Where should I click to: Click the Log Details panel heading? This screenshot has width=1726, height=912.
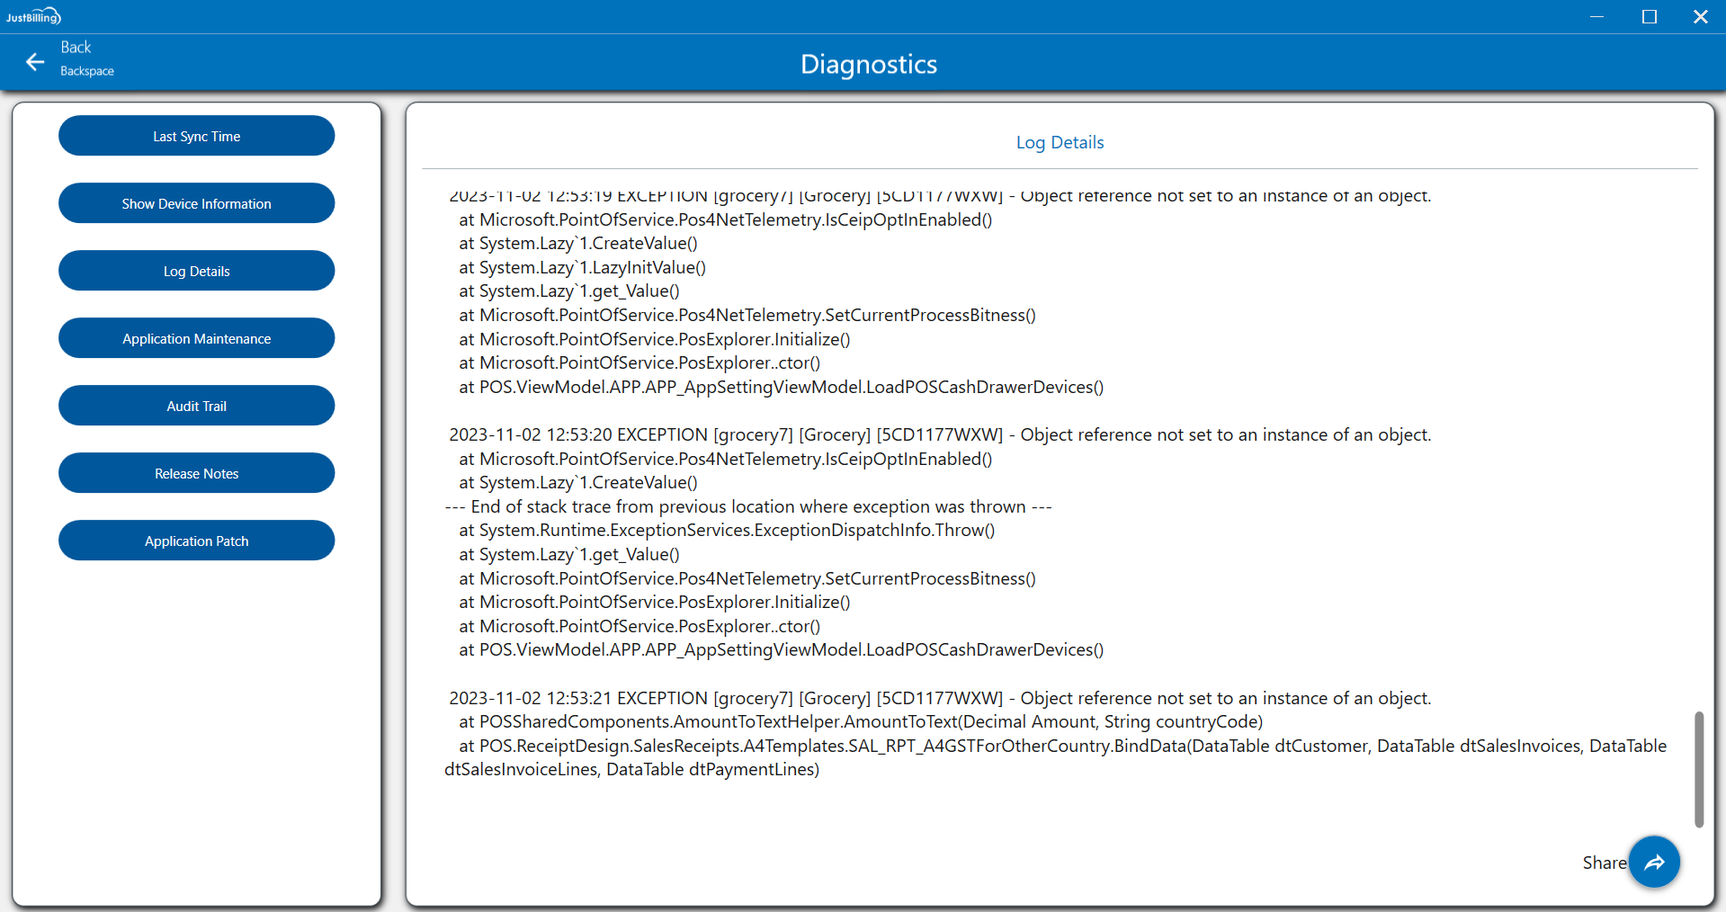[x=1060, y=142]
